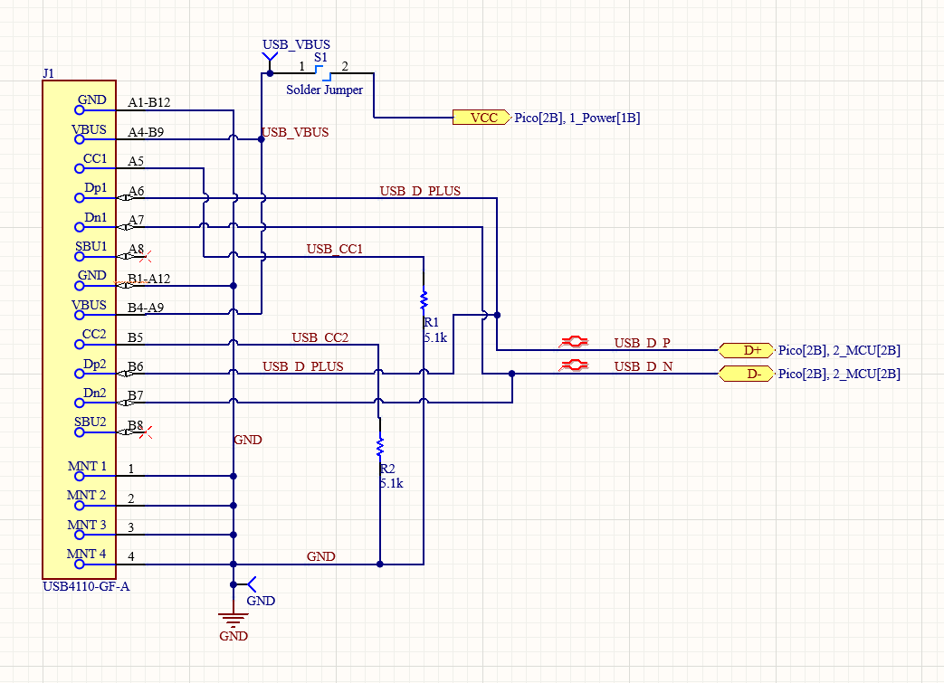
Task: Click the MNT 3 pin name in J1
Action: (87, 525)
